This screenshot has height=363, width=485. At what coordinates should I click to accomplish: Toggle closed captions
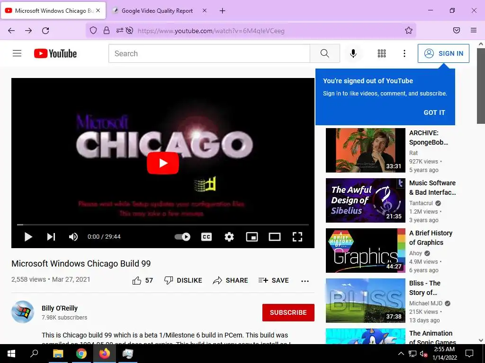tap(207, 237)
